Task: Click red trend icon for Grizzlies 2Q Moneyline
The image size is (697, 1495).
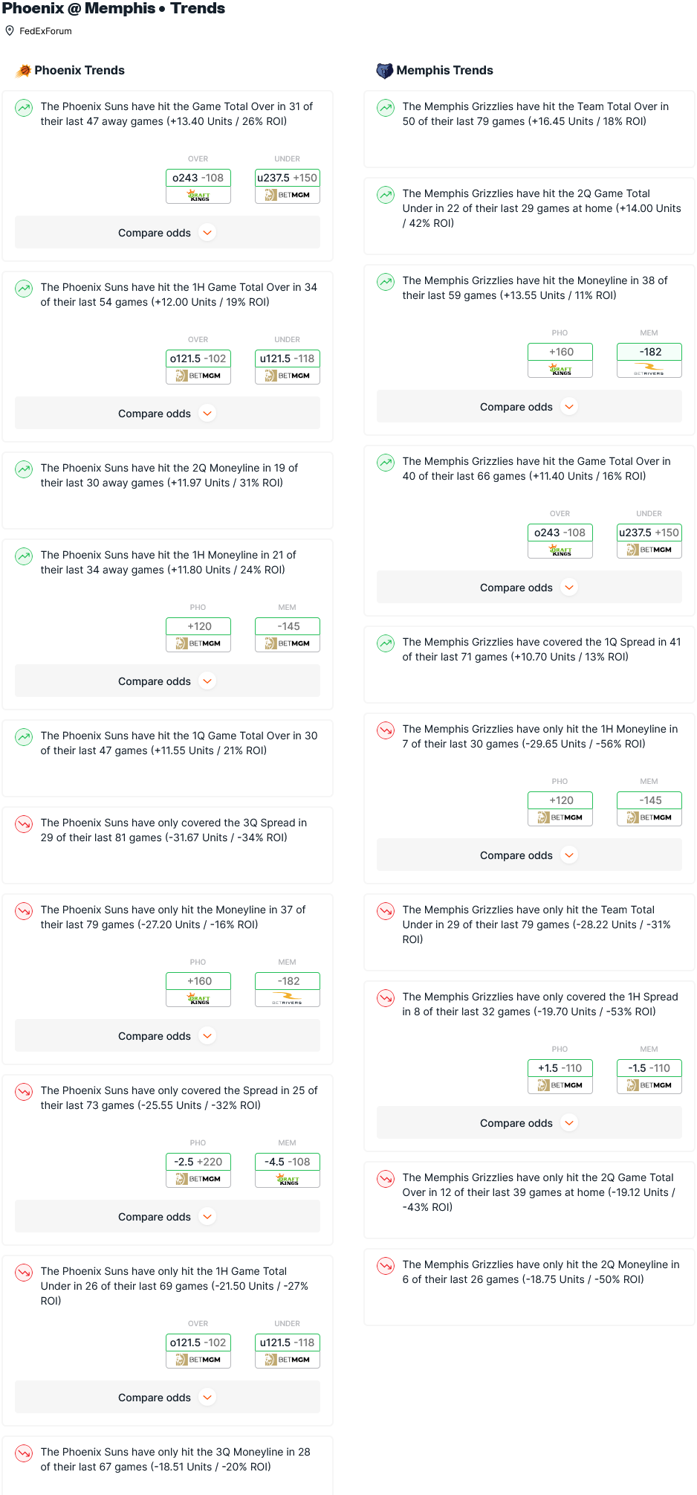Action: click(386, 1266)
